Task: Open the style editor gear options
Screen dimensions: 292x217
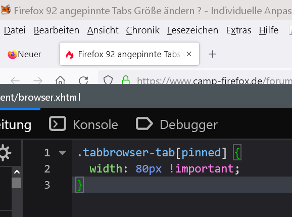Action: pos(5,153)
